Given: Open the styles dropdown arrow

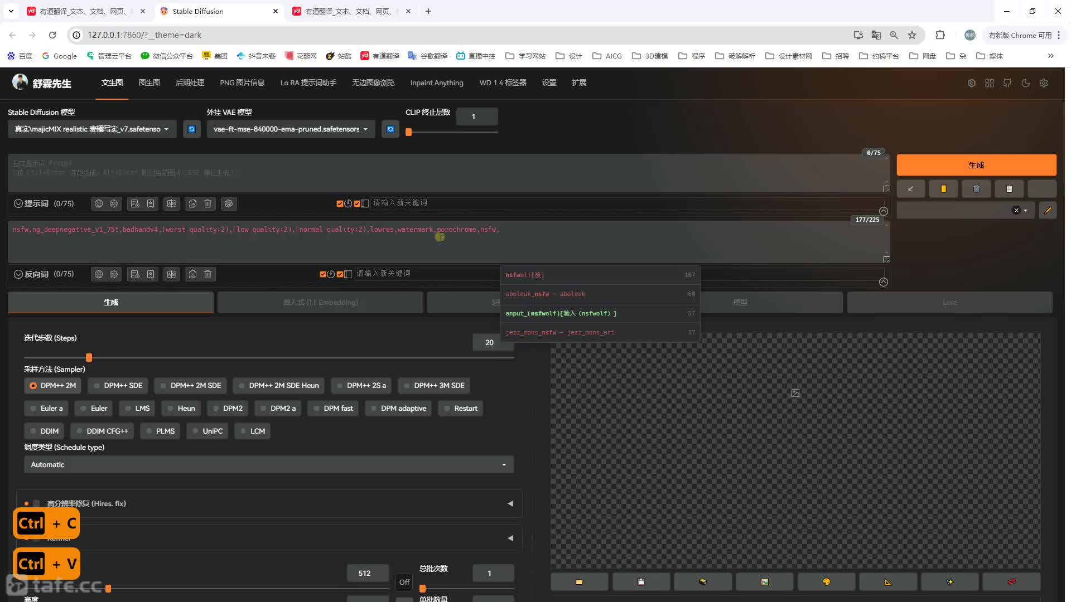Looking at the screenshot, I should [1026, 211].
